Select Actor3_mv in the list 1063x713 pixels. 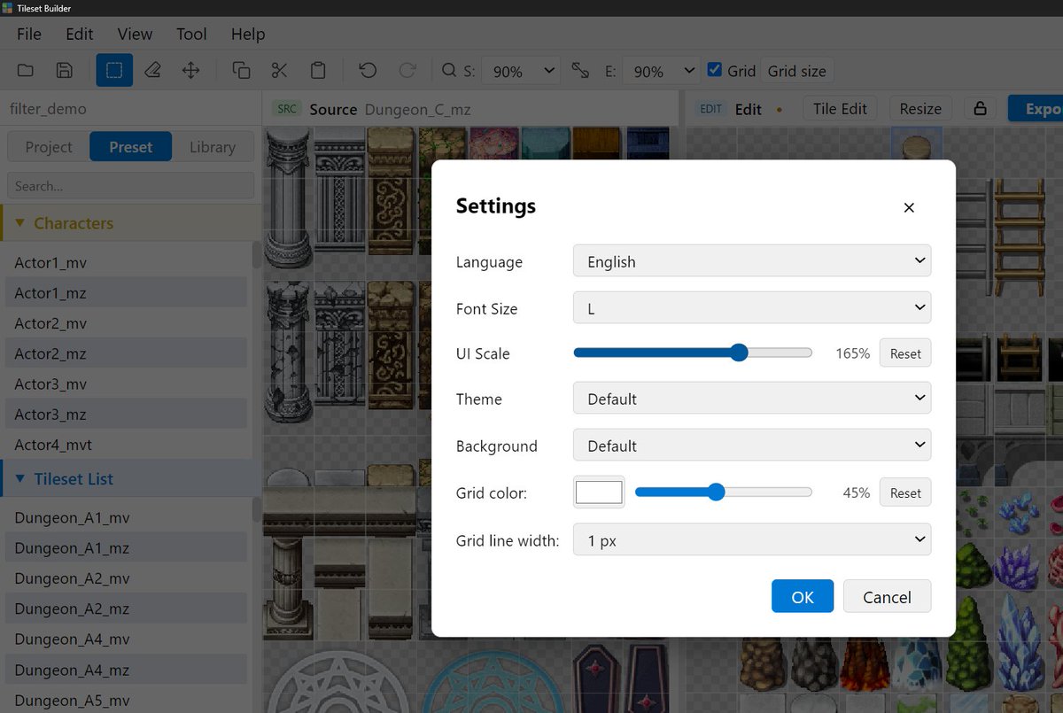click(x=126, y=384)
